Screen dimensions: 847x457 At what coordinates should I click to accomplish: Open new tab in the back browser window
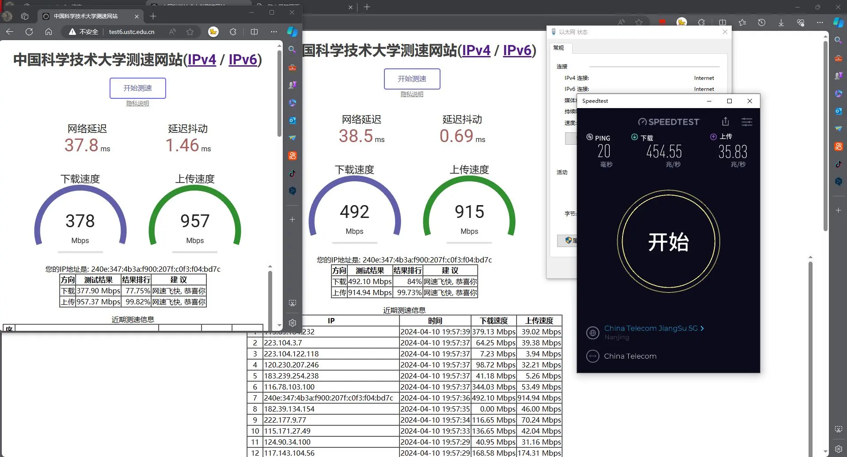click(367, 7)
